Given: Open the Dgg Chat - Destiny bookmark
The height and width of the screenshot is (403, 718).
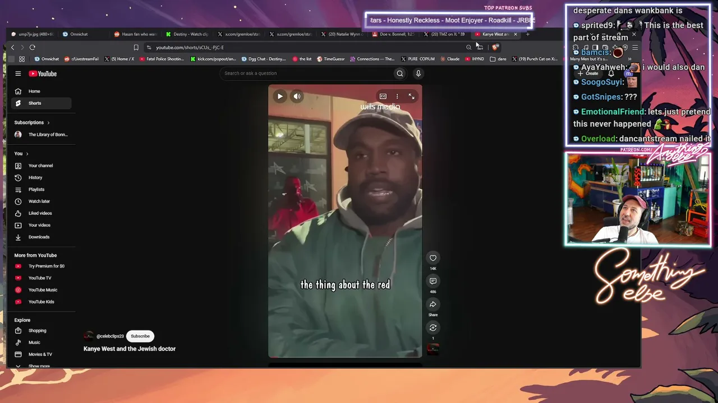Looking at the screenshot, I should click(264, 59).
